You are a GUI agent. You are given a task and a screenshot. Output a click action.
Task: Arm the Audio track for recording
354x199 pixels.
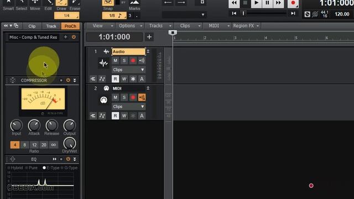(x=133, y=60)
